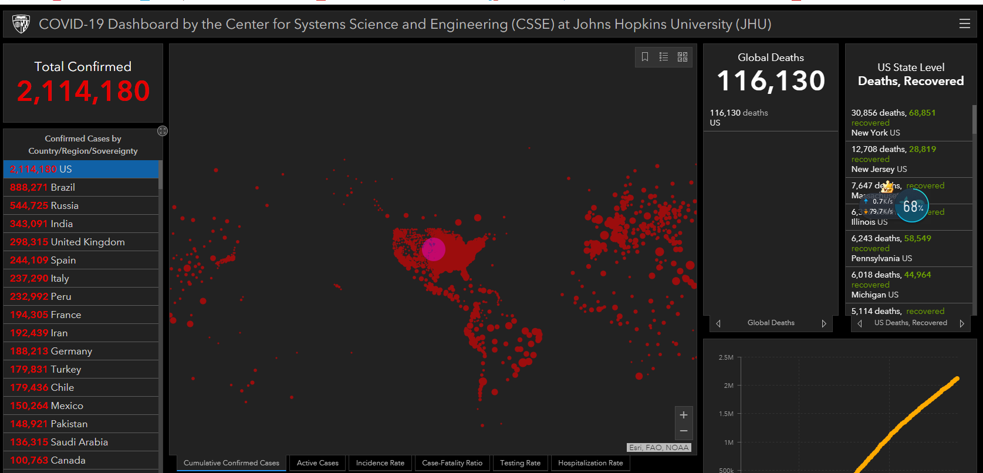
Task: Click the Global Deaths 116,130 total
Action: click(x=771, y=80)
